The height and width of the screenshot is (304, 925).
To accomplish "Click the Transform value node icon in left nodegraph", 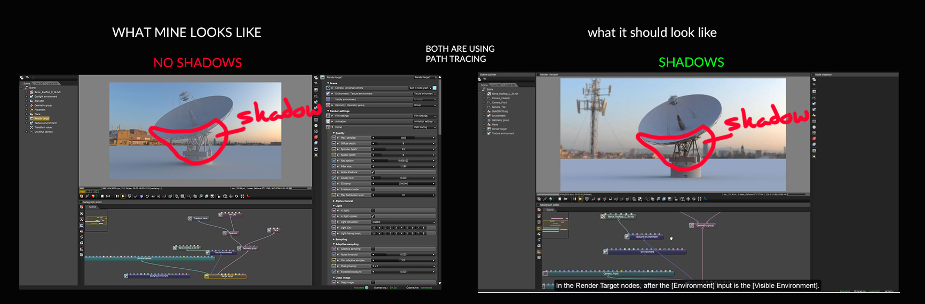I will click(190, 219).
